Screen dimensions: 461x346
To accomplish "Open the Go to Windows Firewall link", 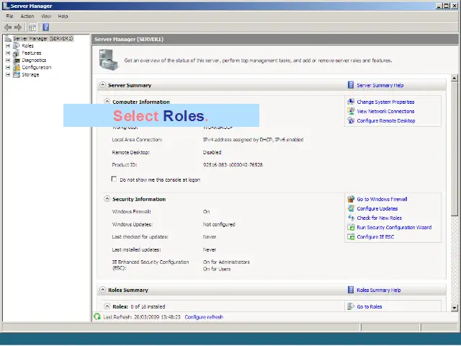I will point(382,199).
